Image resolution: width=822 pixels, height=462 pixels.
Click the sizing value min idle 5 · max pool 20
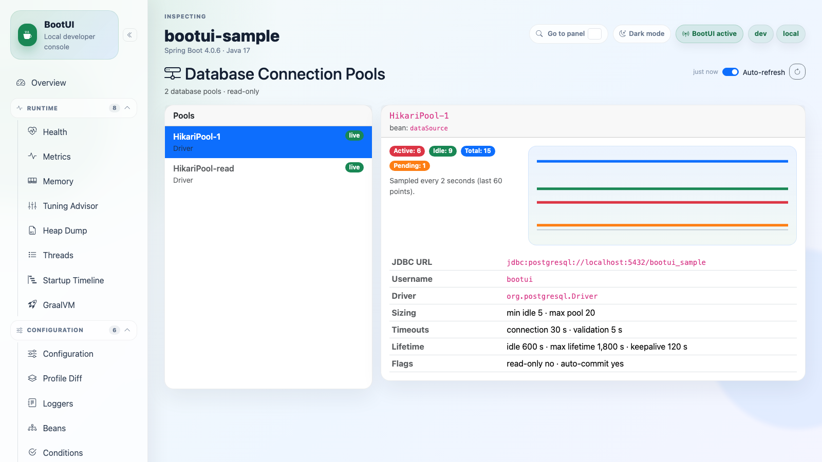[551, 313]
